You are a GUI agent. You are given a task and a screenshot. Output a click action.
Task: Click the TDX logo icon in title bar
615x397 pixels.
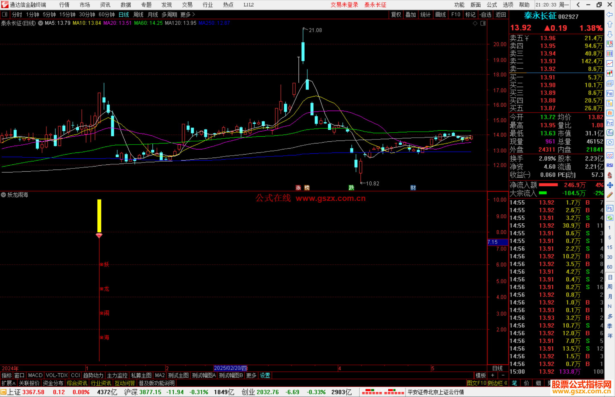coord(5,5)
